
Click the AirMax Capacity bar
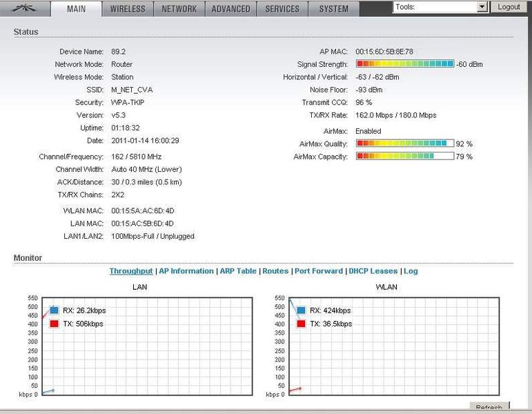tap(405, 156)
